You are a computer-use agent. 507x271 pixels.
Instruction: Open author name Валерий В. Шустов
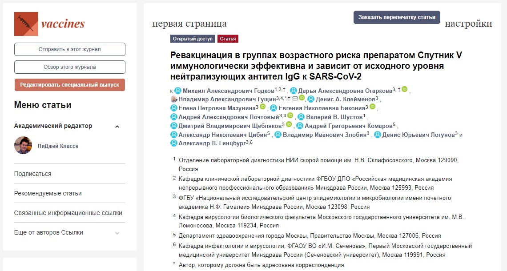point(334,117)
